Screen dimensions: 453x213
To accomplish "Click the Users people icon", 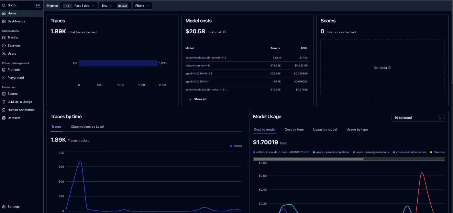I will (x=4, y=54).
